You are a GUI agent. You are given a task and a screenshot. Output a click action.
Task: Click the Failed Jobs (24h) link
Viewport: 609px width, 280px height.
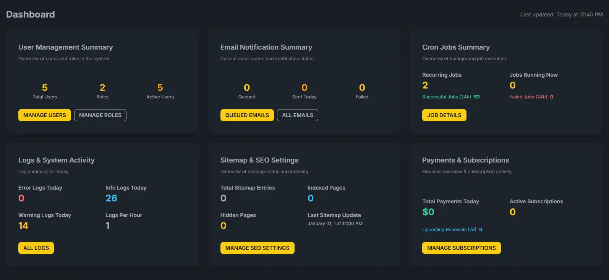[x=528, y=97]
